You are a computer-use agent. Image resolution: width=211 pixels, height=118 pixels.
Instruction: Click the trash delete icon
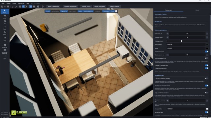pos(43,7)
